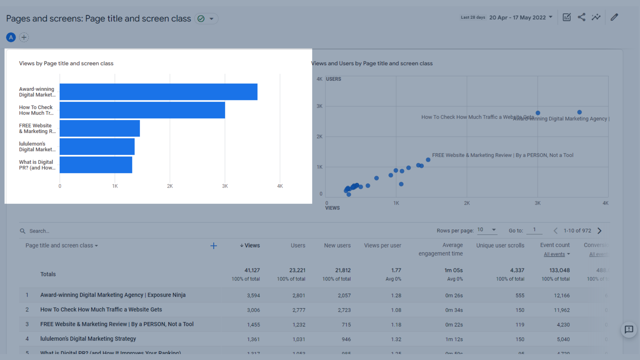
Task: Click the plus icon to add account
Action: tap(24, 37)
